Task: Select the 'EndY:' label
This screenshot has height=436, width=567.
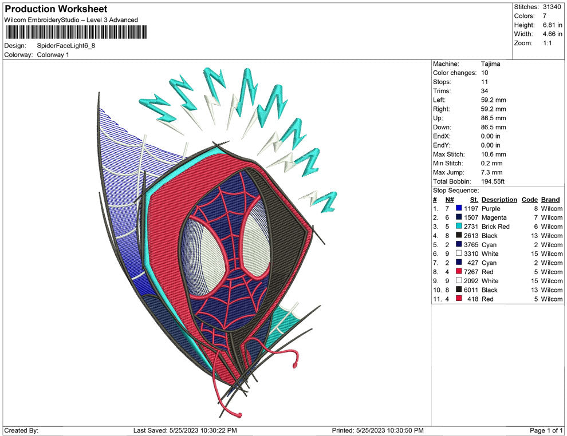Action: click(442, 145)
